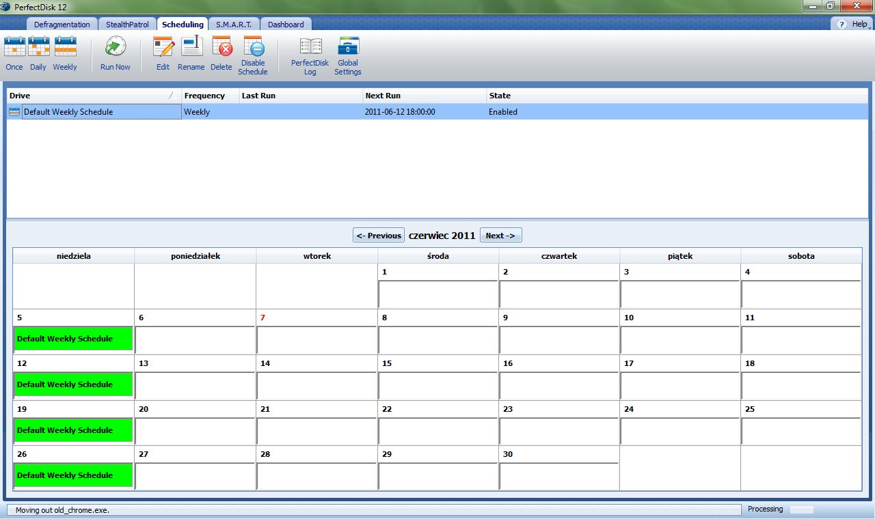The height and width of the screenshot is (519, 875).
Task: Select green schedule entry on day 12
Action: tap(73, 384)
